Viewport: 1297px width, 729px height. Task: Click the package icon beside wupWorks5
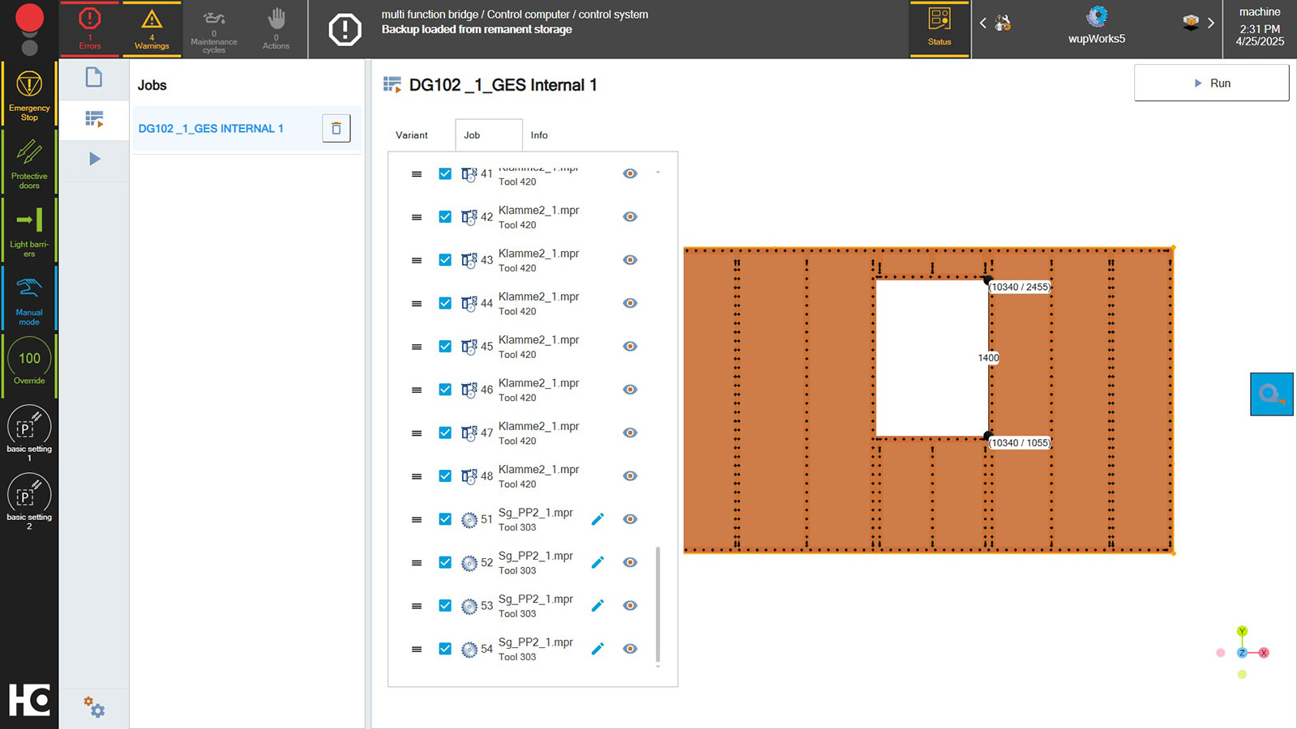1190,23
